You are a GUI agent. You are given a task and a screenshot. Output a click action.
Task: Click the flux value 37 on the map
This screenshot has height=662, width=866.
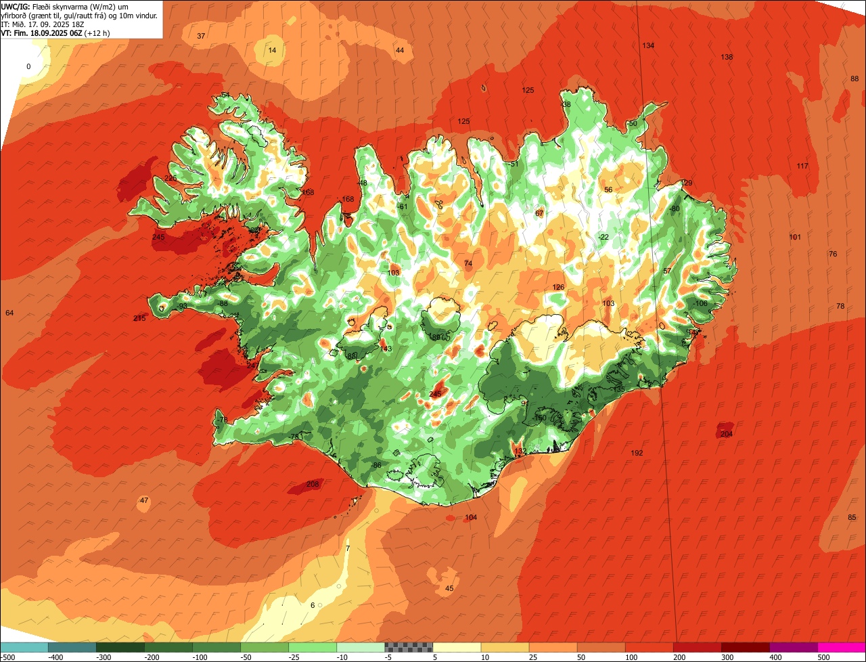click(201, 36)
